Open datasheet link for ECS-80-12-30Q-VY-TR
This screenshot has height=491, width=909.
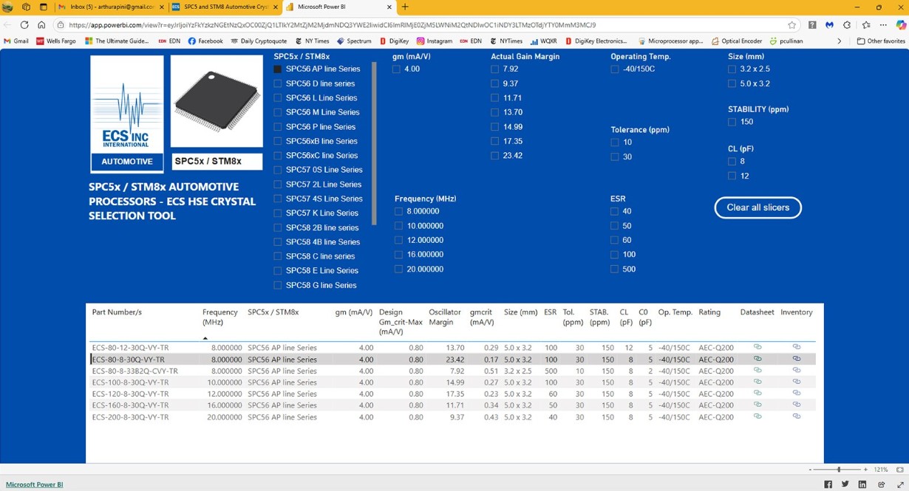[757, 347]
